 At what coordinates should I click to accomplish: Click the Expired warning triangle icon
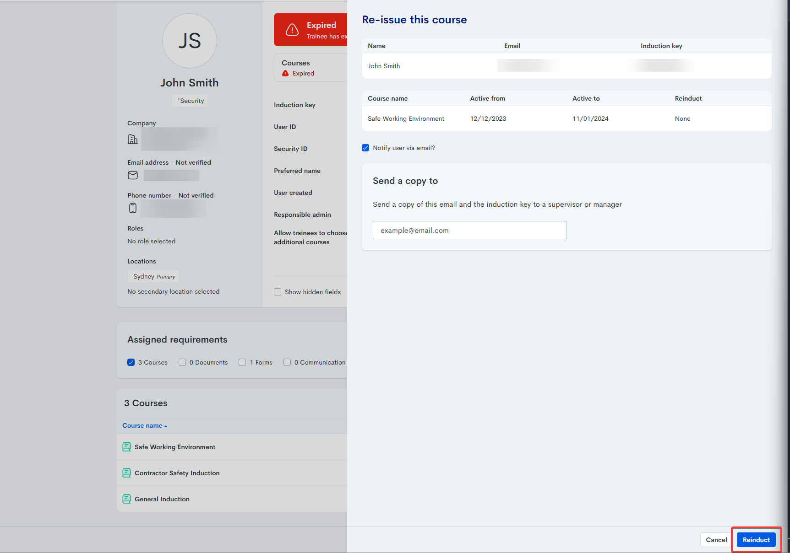tap(292, 30)
